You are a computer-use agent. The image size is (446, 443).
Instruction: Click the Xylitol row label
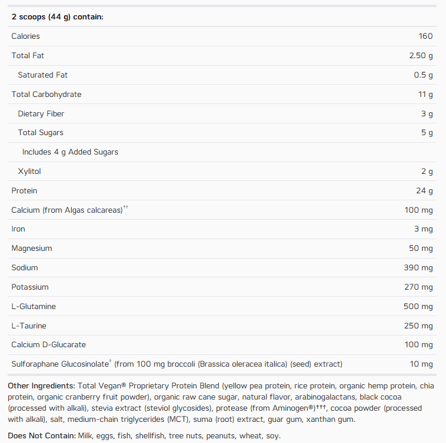(29, 171)
